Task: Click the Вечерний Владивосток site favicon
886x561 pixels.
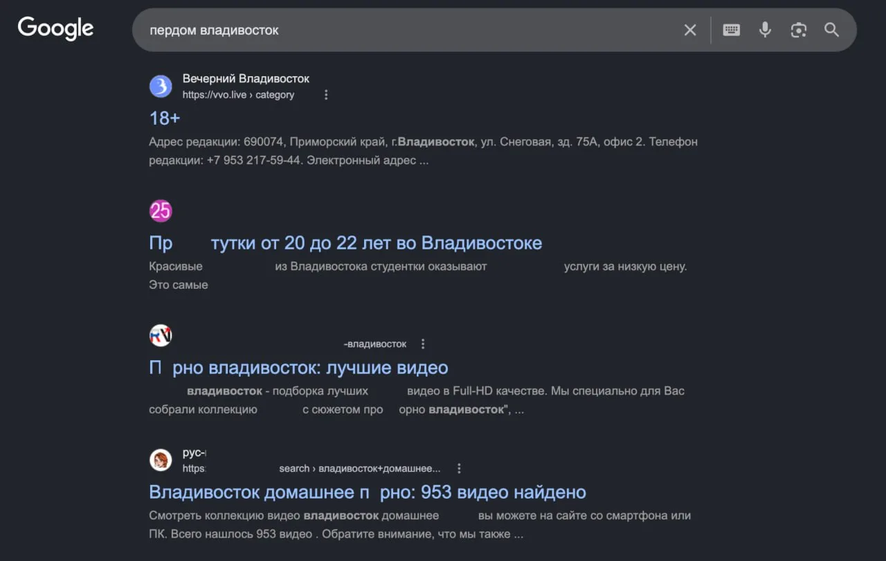Action: coord(161,87)
